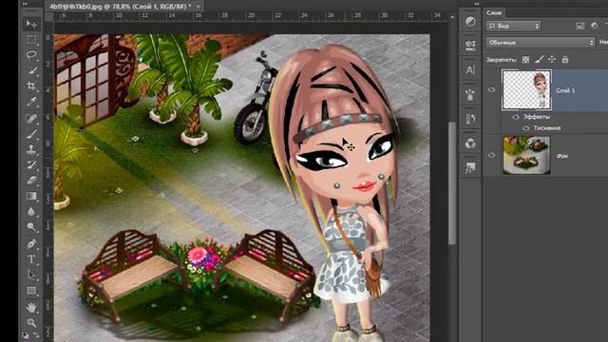Swap foreground and background colors arrow

pos(36,334)
